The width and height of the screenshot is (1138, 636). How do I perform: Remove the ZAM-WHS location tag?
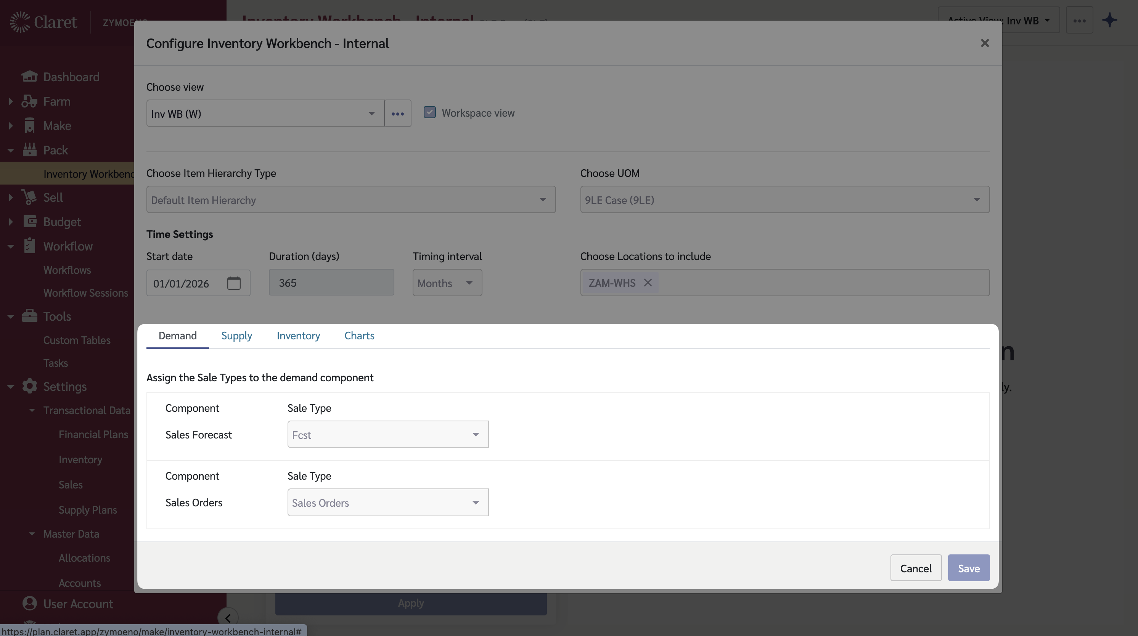[648, 283]
